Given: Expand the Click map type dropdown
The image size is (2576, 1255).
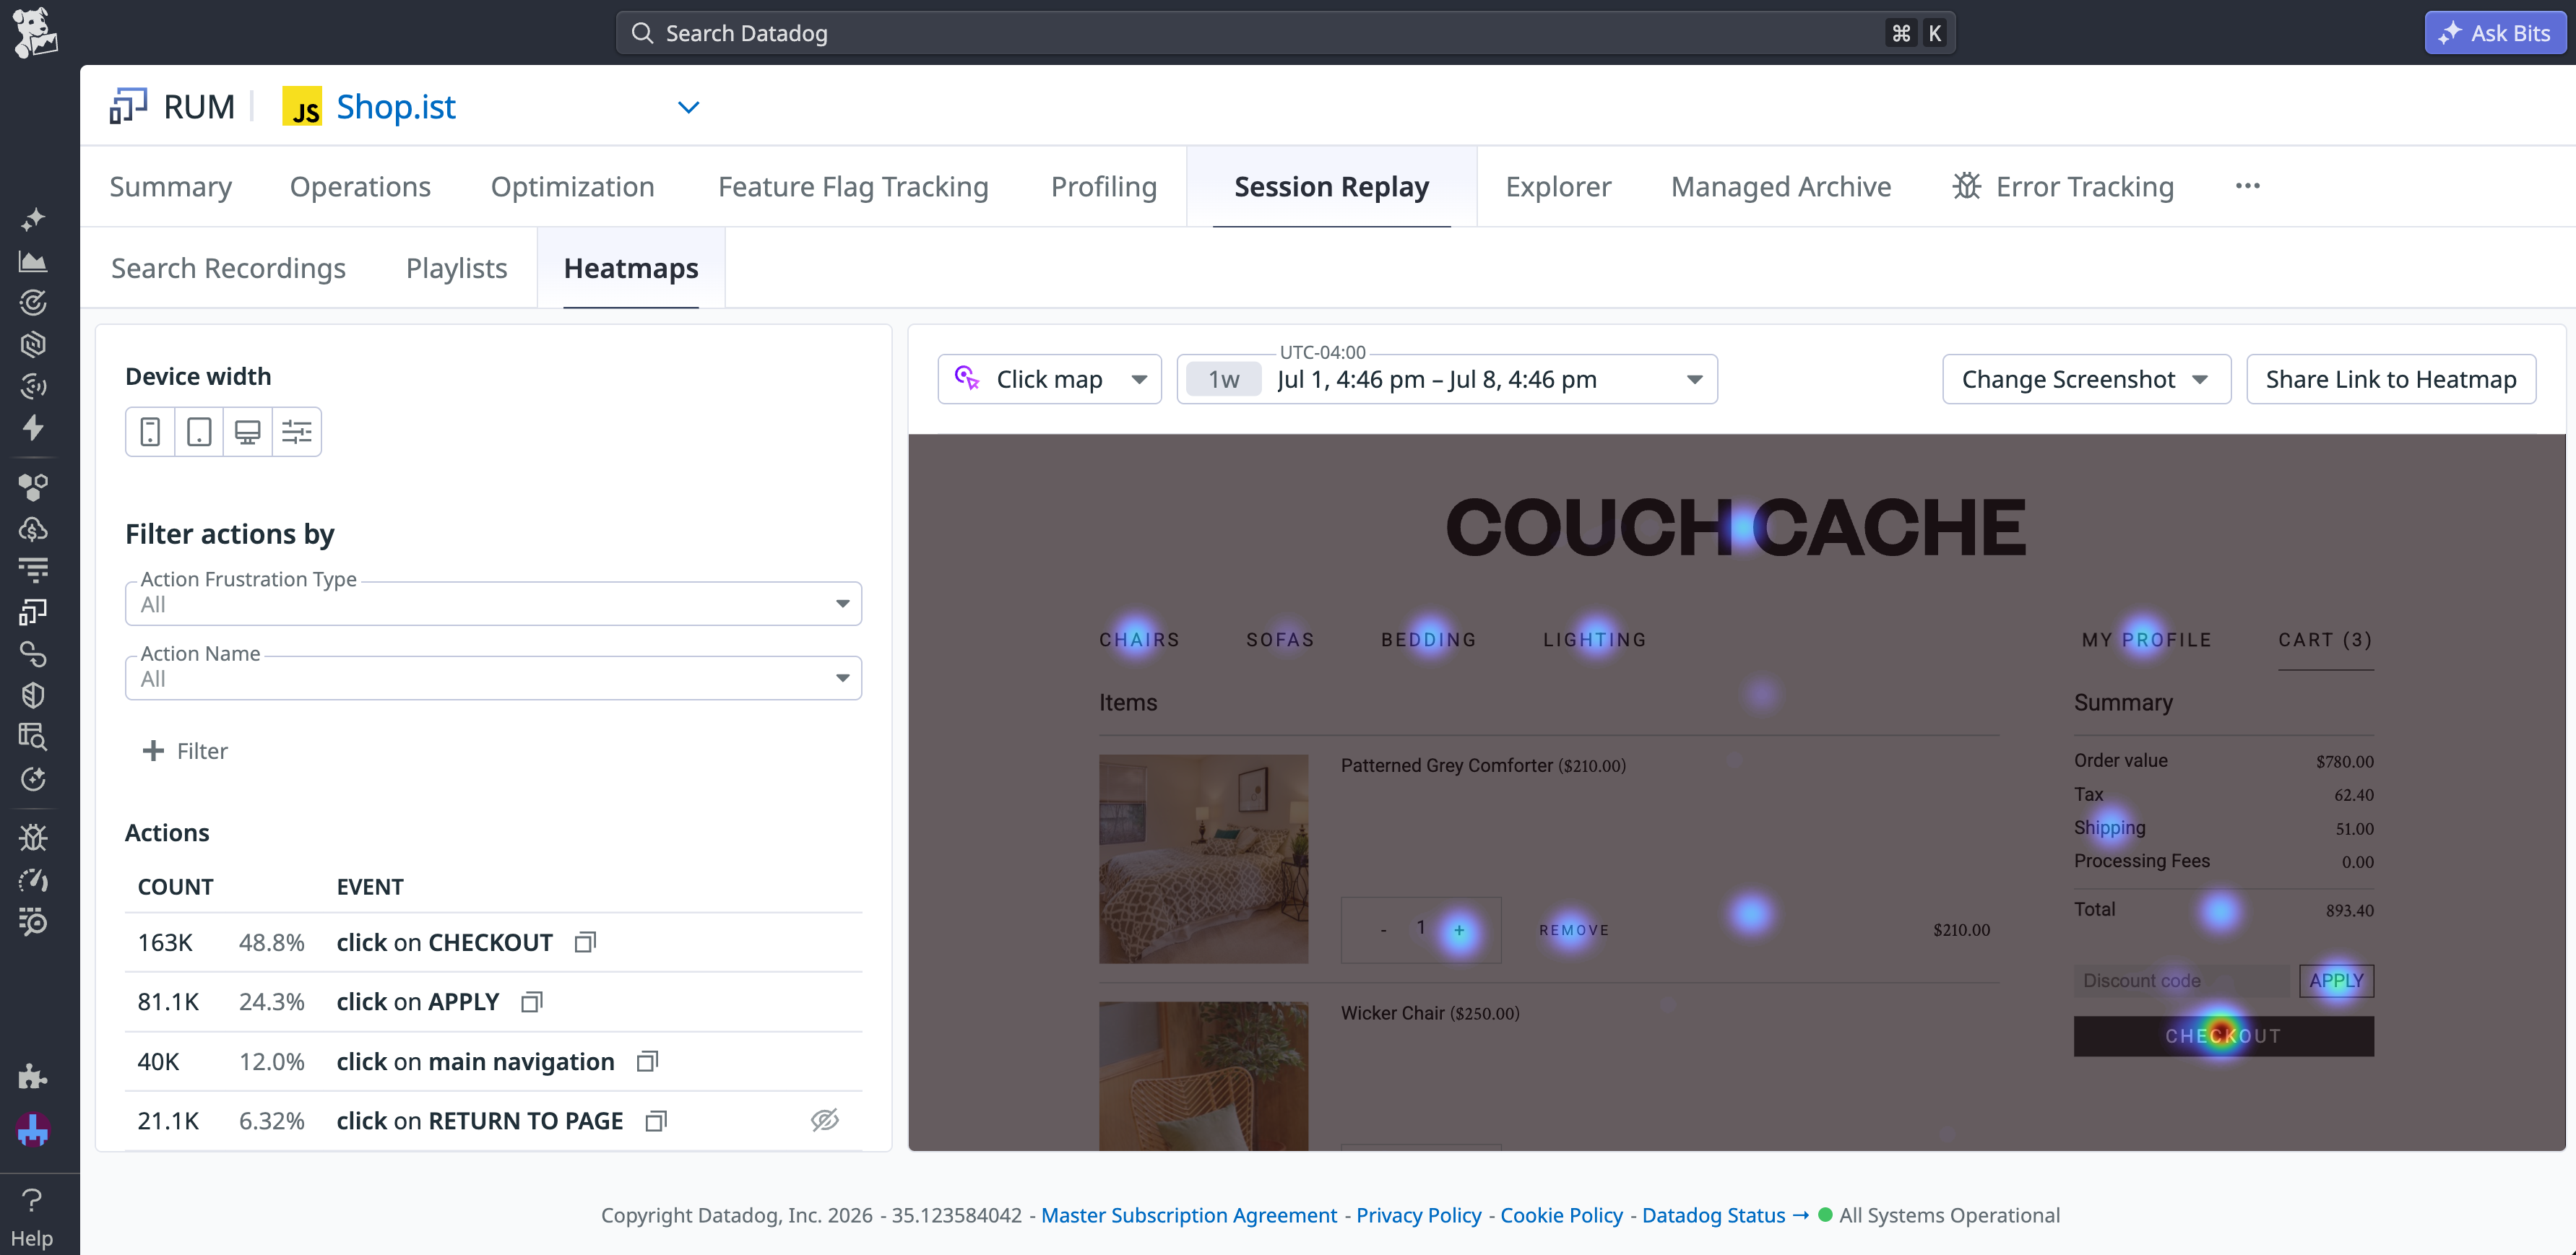Looking at the screenshot, I should (1049, 379).
